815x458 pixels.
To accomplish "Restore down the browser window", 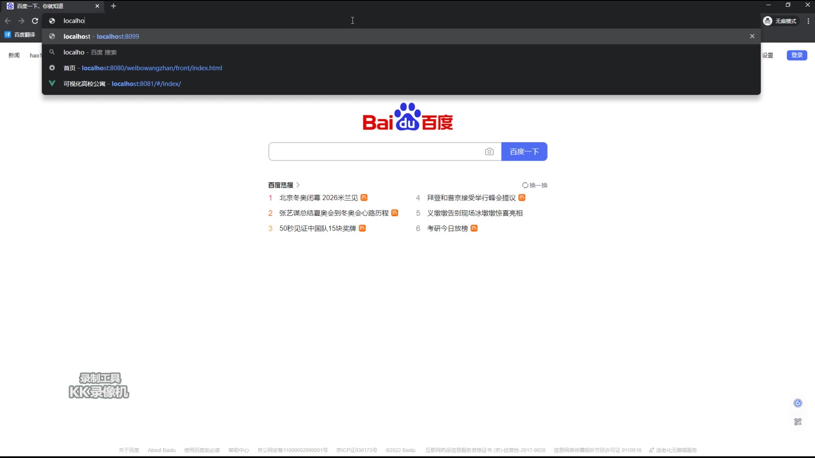I will click(x=788, y=5).
